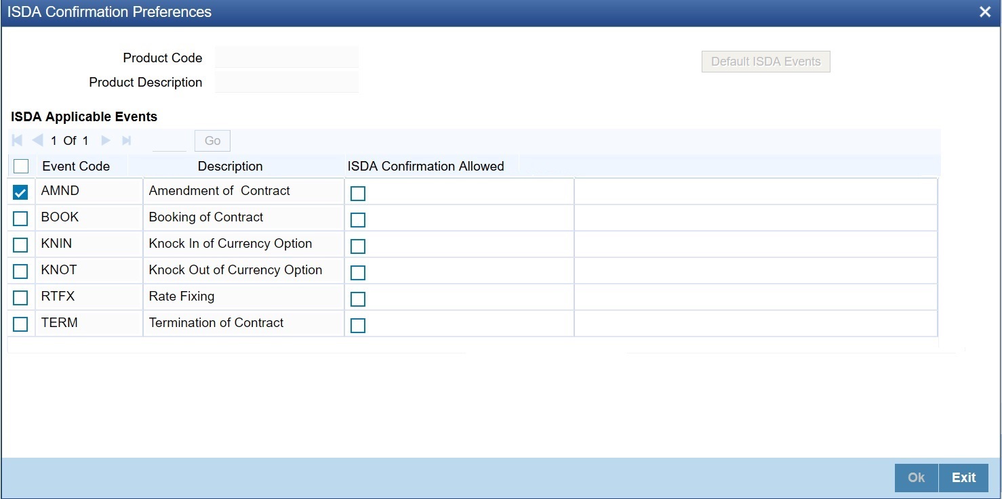Select the BOOK row checkbox

click(x=20, y=219)
